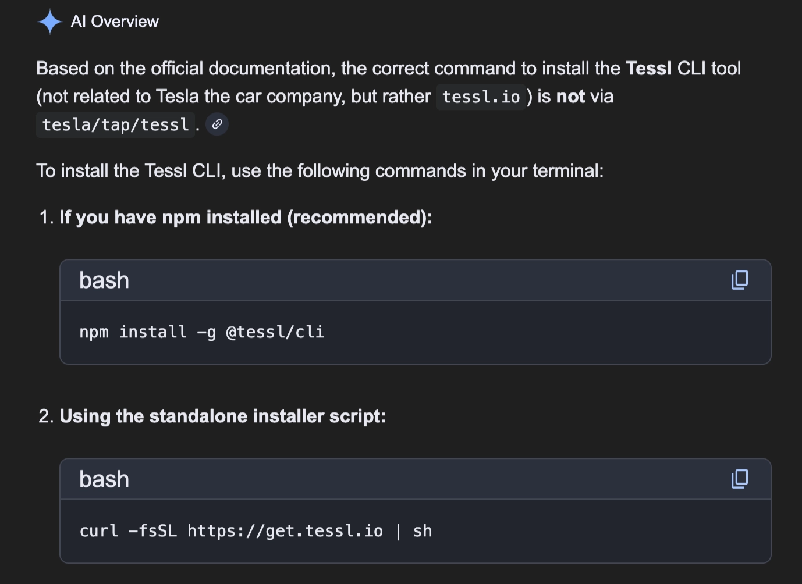Click the bash label above the npm command
Viewport: 802px width, 584px height.
pyautogui.click(x=104, y=280)
